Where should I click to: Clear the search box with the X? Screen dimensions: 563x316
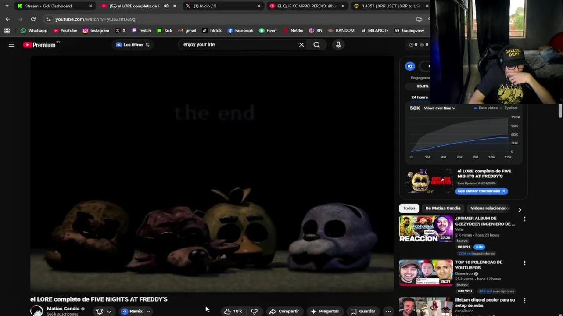coord(301,45)
